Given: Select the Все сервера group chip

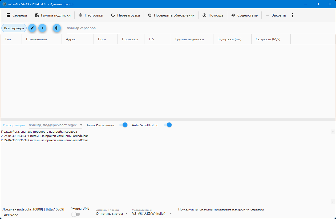Looking at the screenshot, I should [x=14, y=28].
